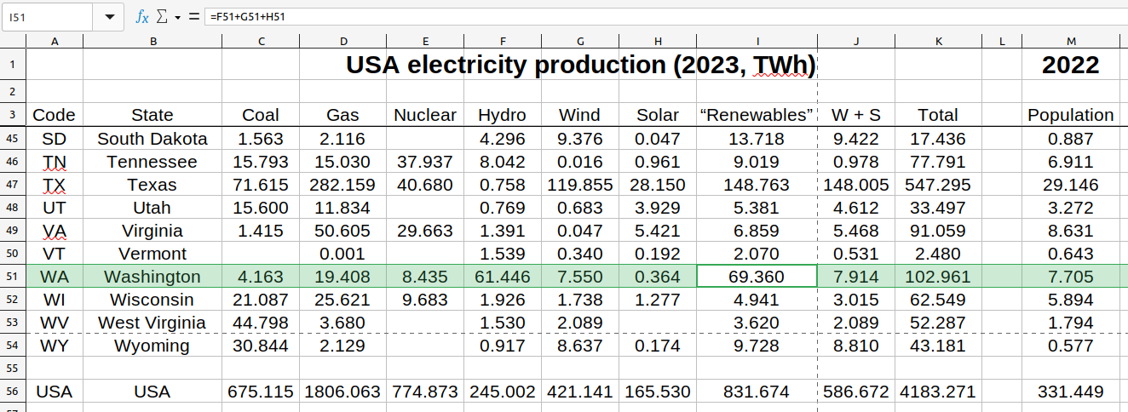This screenshot has width=1128, height=412.
Task: Select the “Renewables” header cell
Action: tap(757, 115)
